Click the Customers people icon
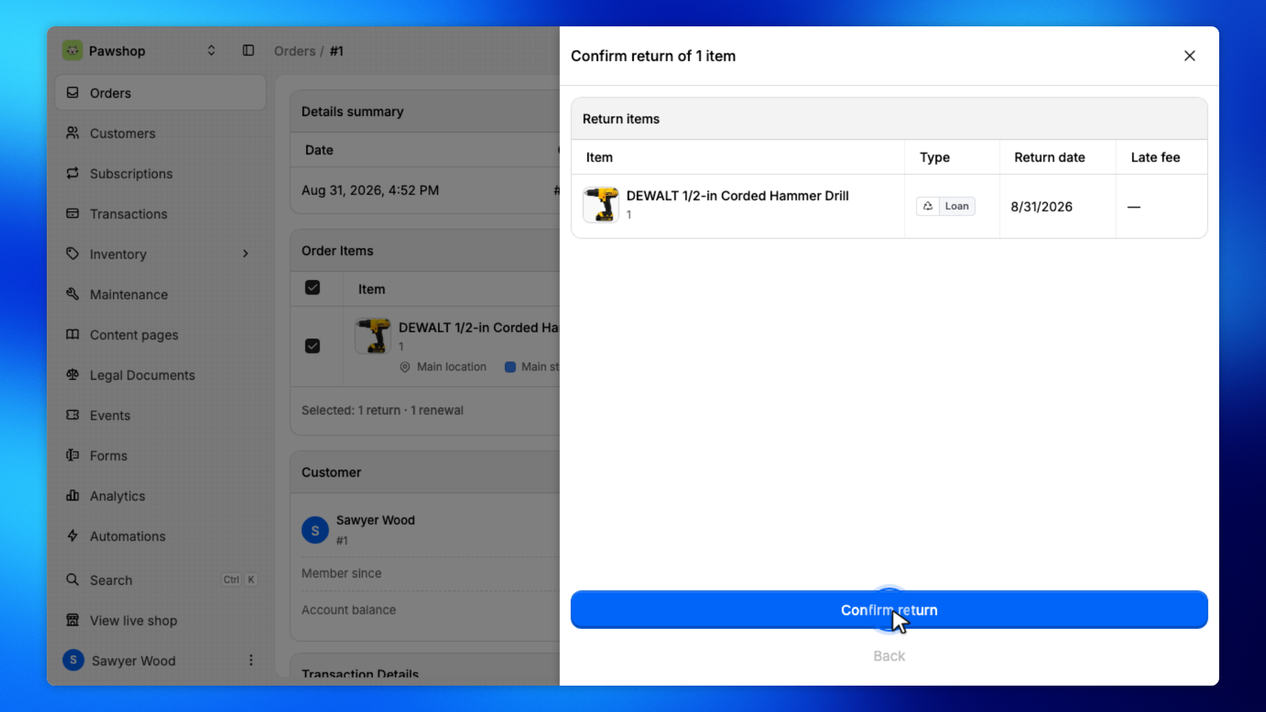Image resolution: width=1266 pixels, height=712 pixels. [73, 133]
